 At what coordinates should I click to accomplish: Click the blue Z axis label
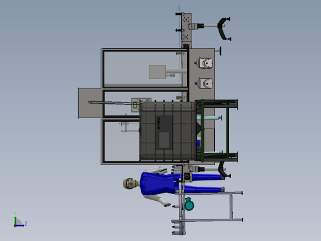(26, 223)
